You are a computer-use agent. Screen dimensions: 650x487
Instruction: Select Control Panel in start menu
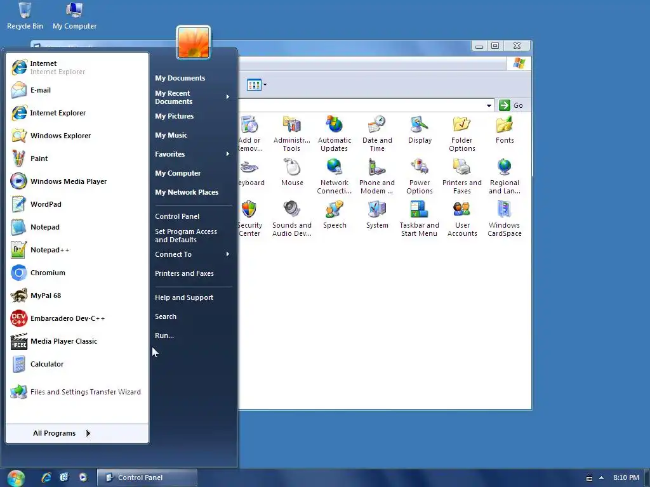tap(192, 216)
